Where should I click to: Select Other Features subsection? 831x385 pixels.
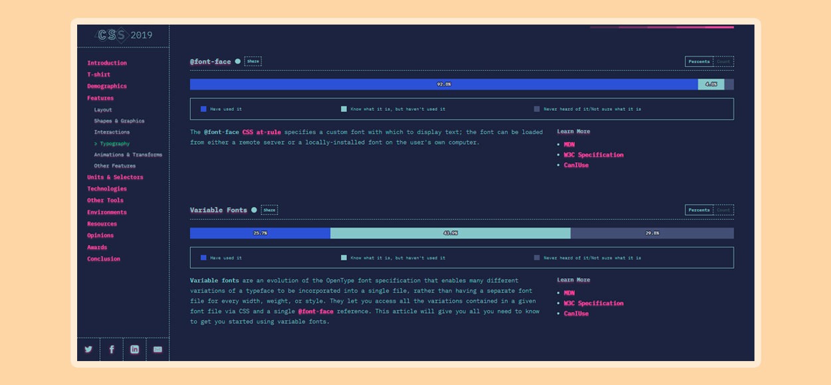pos(114,166)
